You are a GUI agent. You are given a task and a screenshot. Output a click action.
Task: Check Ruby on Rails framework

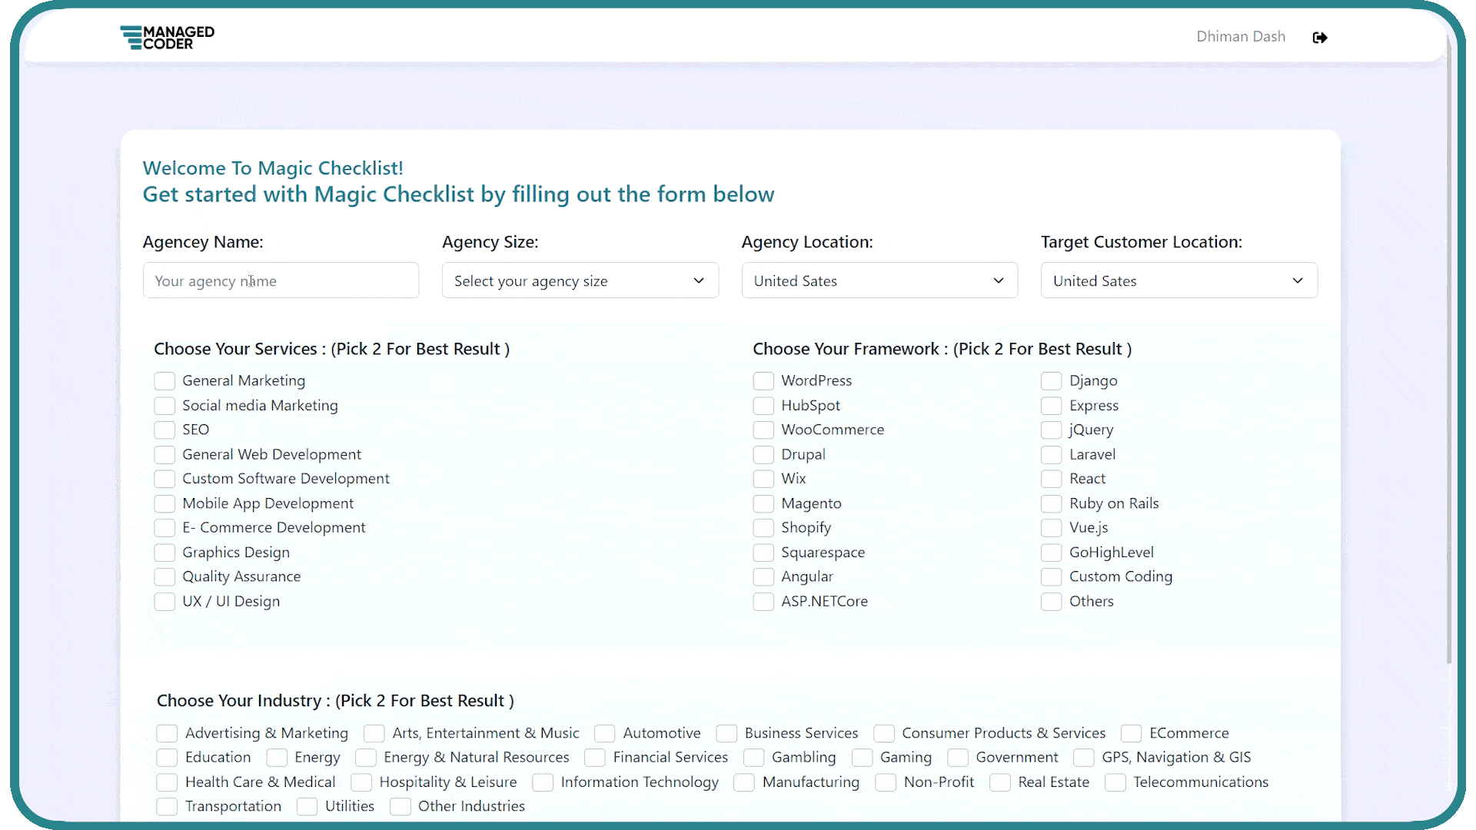click(x=1052, y=504)
